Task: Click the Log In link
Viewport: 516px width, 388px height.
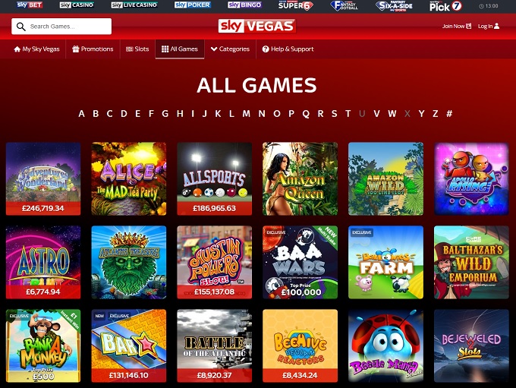Action: coord(489,26)
